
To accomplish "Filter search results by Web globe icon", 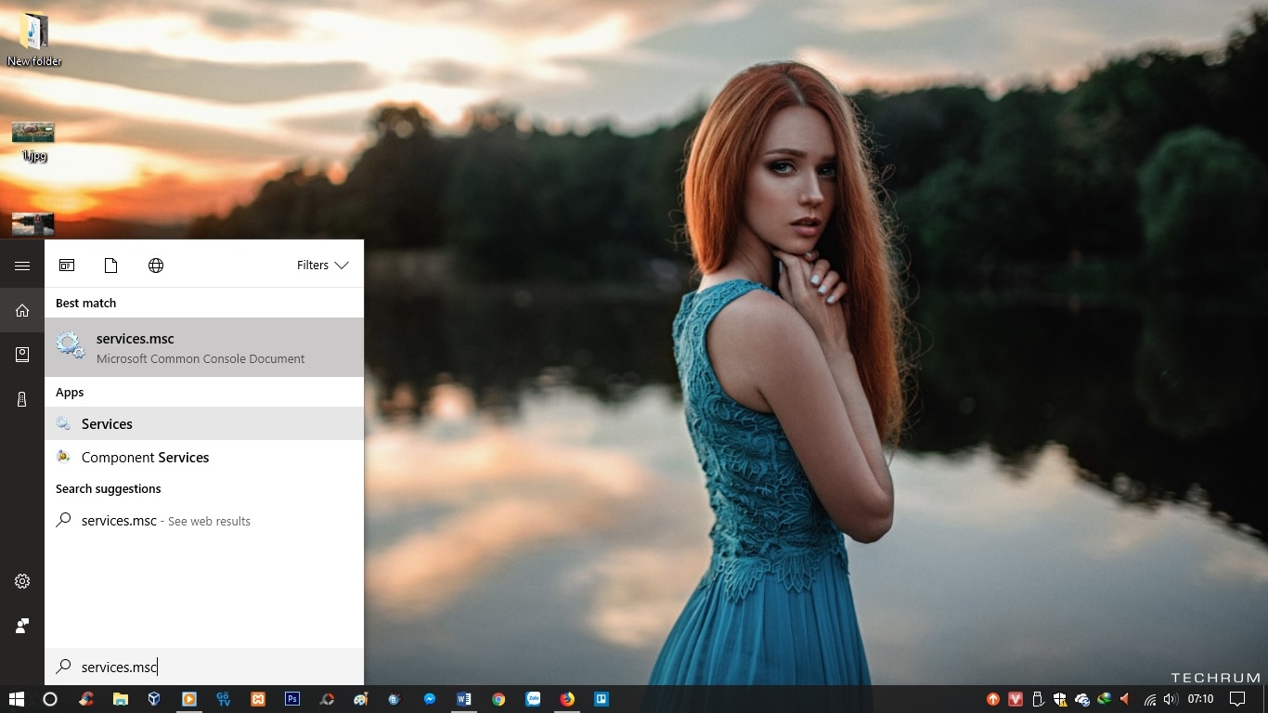I will pos(156,266).
